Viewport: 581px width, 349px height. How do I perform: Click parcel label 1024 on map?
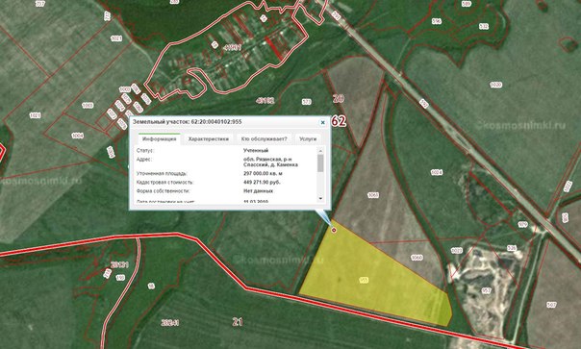[x=437, y=172]
